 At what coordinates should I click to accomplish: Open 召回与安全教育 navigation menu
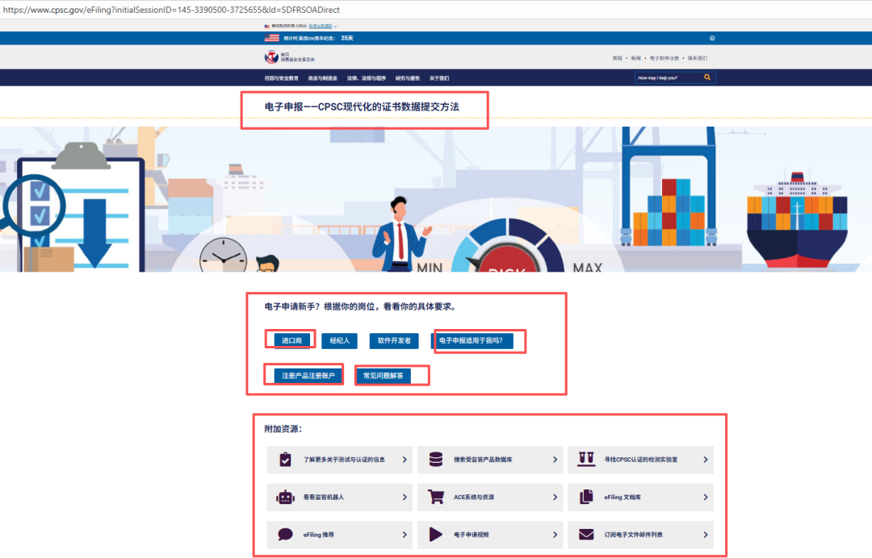pos(282,78)
